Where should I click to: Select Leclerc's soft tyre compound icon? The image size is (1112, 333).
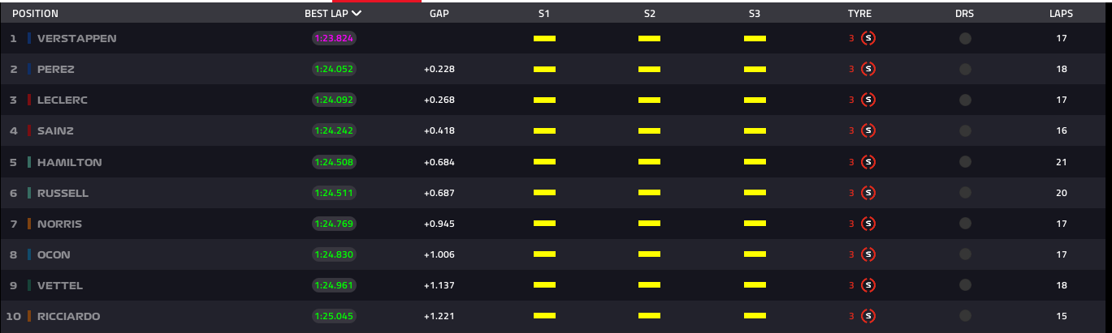[868, 100]
